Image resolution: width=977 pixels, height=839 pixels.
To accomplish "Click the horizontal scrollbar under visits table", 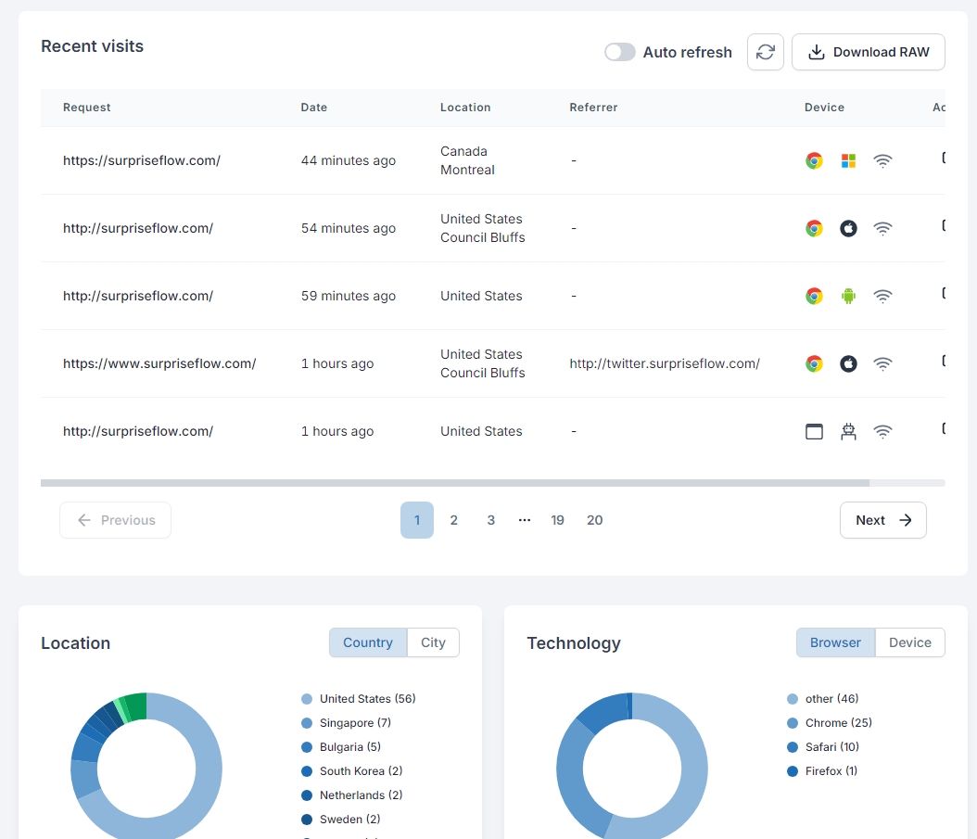I will (454, 483).
